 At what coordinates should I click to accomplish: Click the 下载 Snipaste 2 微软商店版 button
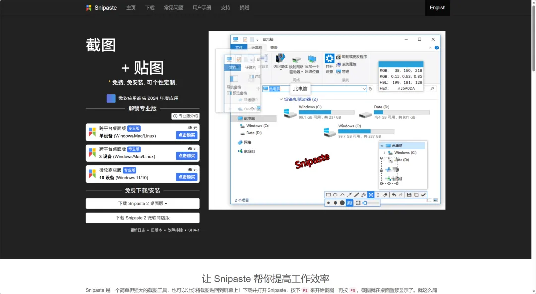coord(142,218)
